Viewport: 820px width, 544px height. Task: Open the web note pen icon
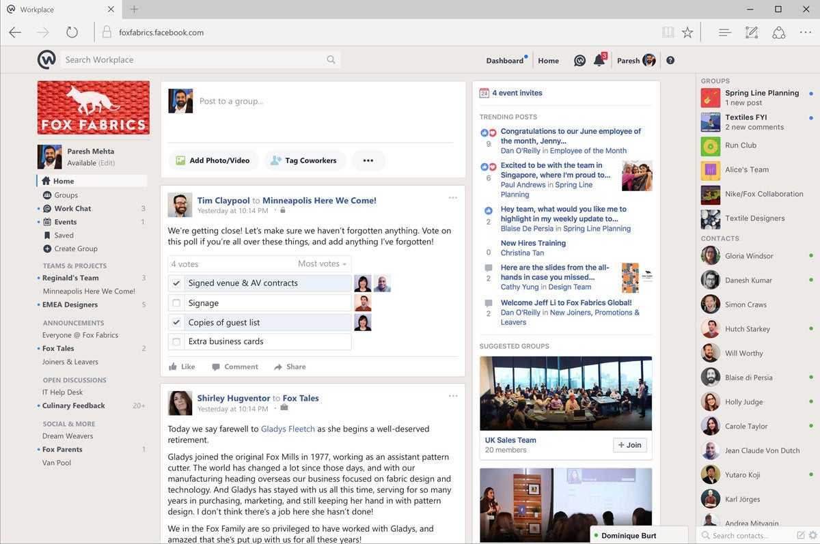[x=752, y=32]
